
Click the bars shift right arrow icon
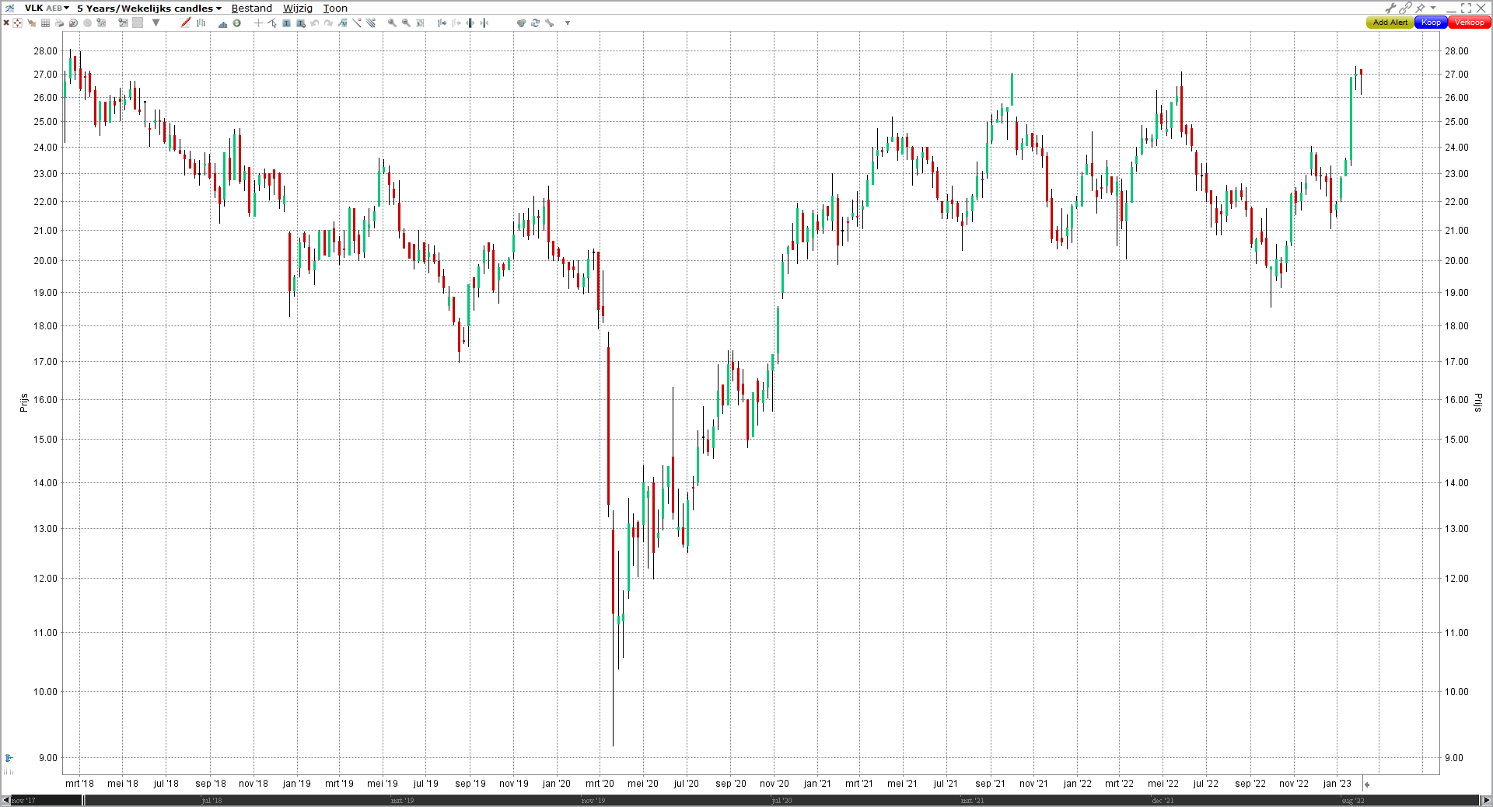point(442,23)
